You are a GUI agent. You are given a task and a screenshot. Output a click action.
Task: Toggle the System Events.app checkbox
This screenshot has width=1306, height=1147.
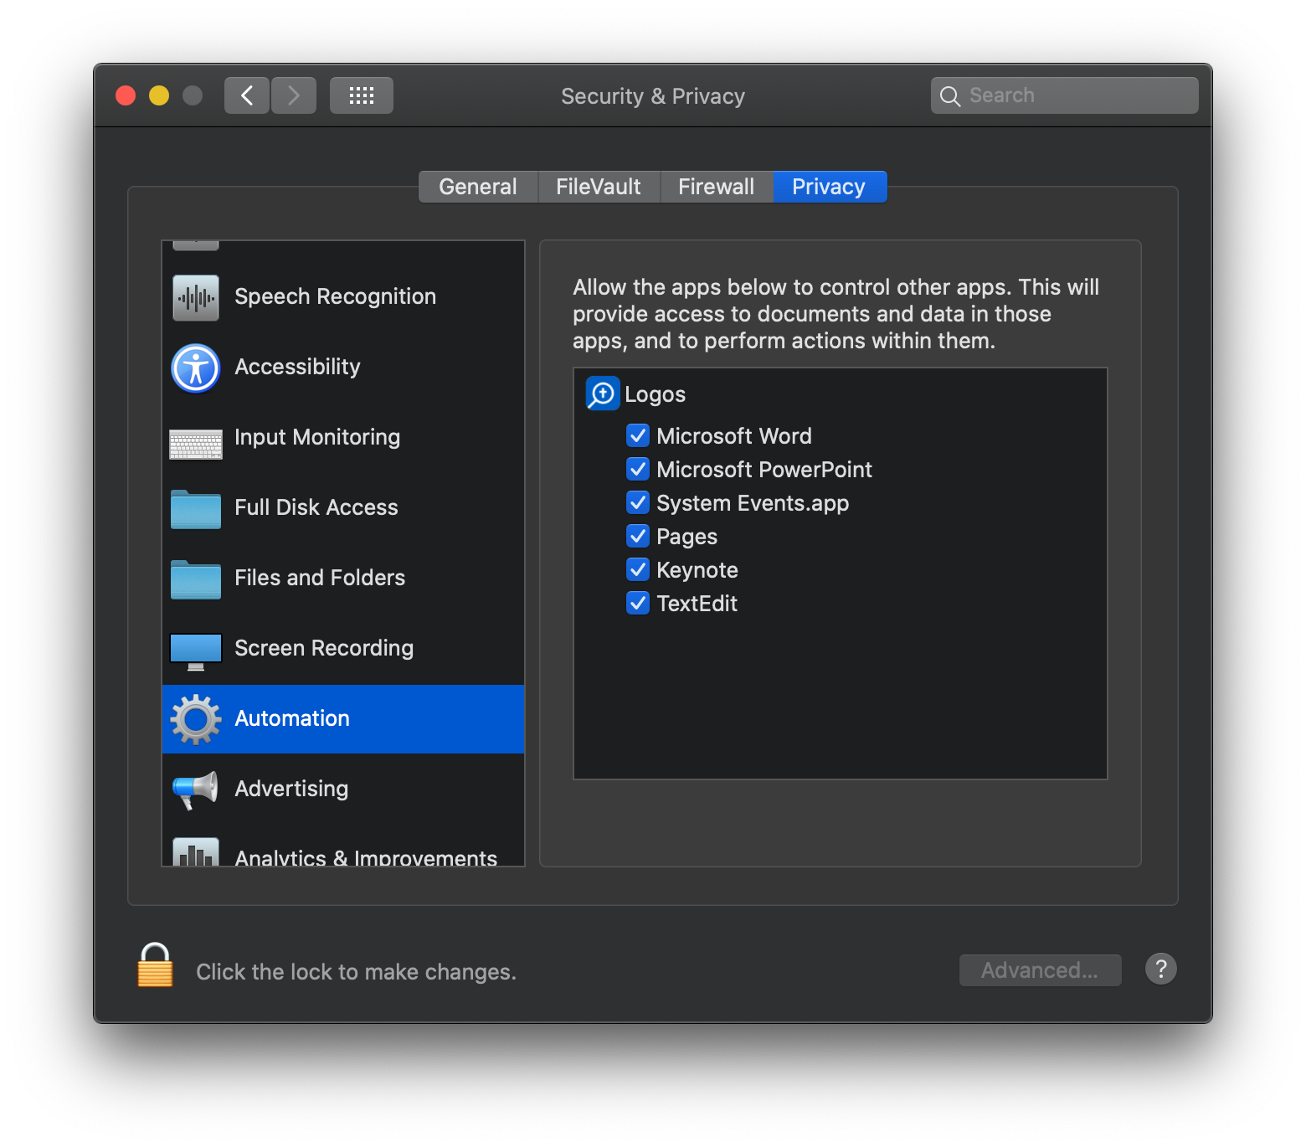pyautogui.click(x=638, y=502)
